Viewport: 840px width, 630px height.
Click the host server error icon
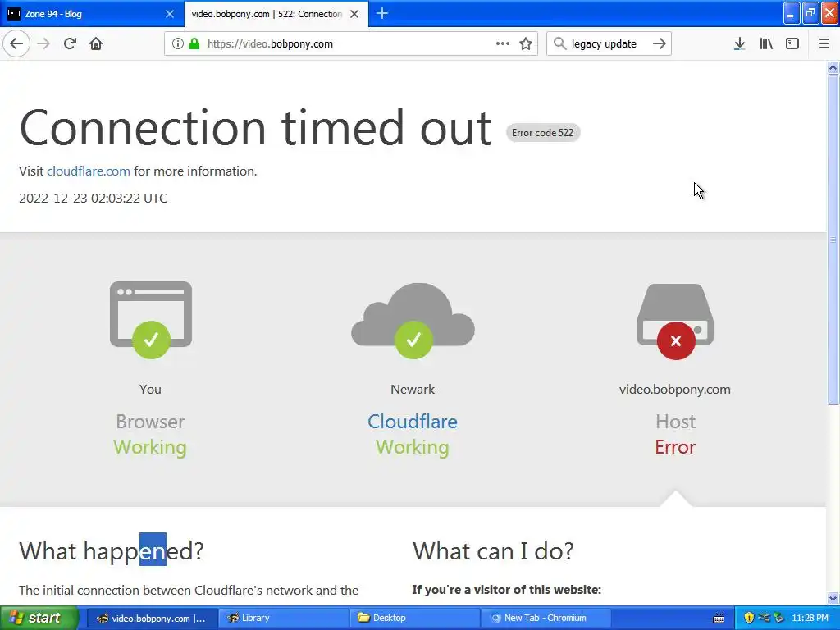click(675, 322)
